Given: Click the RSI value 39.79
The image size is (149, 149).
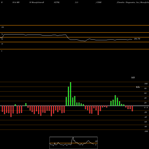Looking at the screenshot, I should (137, 39).
